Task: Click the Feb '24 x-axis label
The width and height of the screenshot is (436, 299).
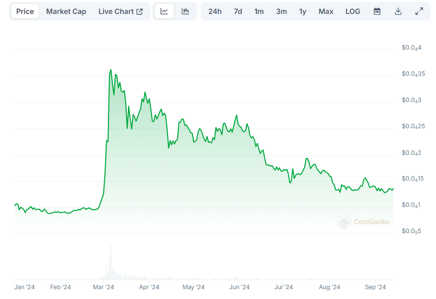Action: click(60, 287)
